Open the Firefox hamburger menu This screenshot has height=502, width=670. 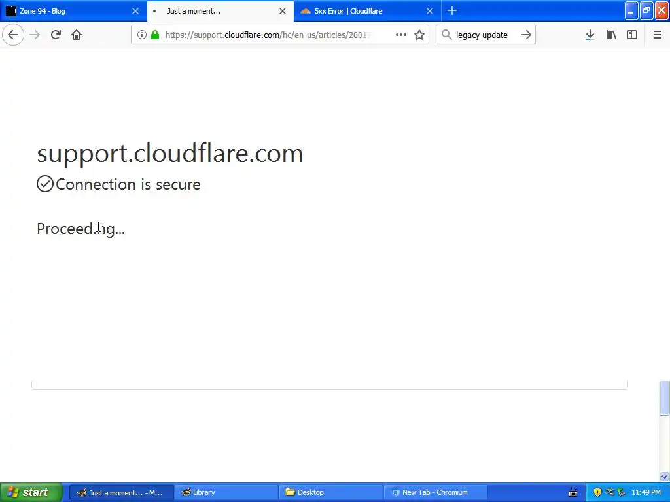point(657,35)
